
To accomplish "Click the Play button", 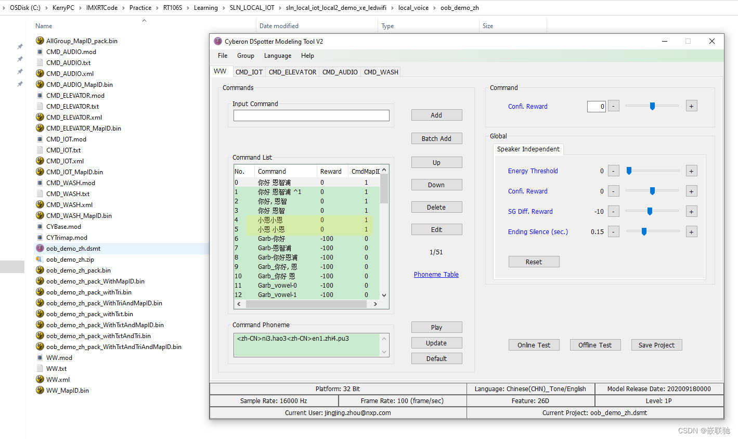I will [x=436, y=328].
